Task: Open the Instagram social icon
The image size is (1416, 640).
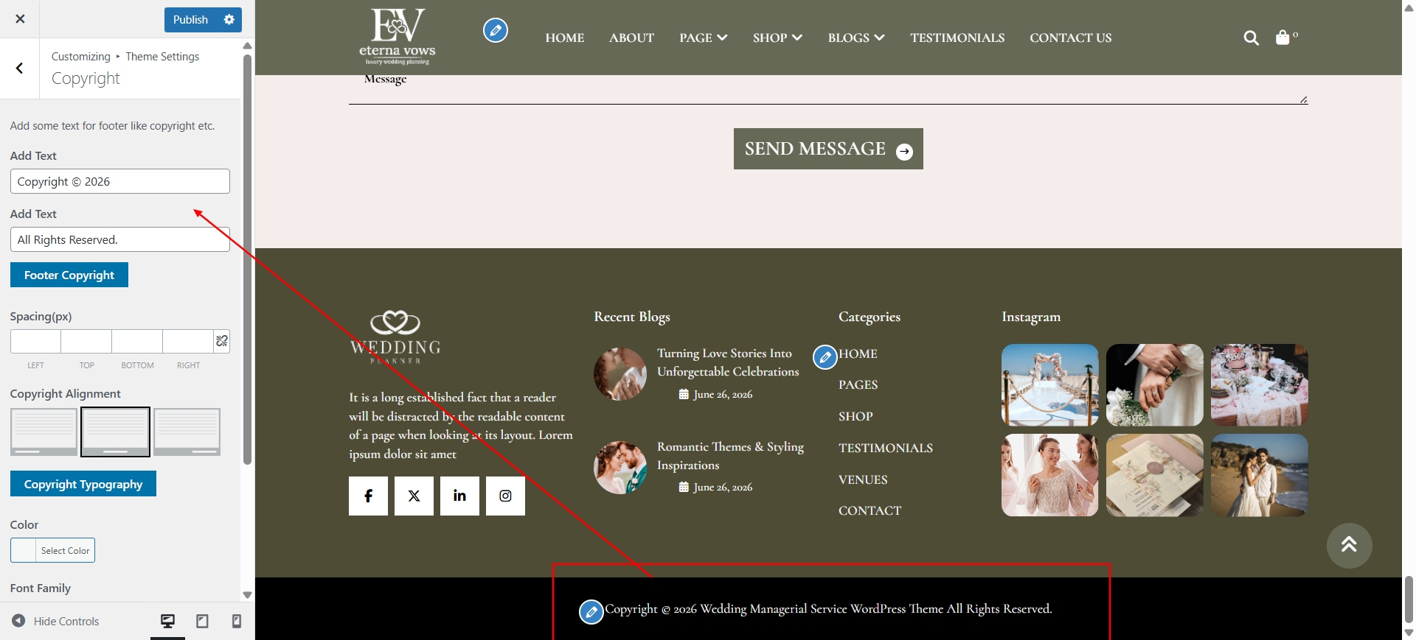Action: [x=505, y=496]
